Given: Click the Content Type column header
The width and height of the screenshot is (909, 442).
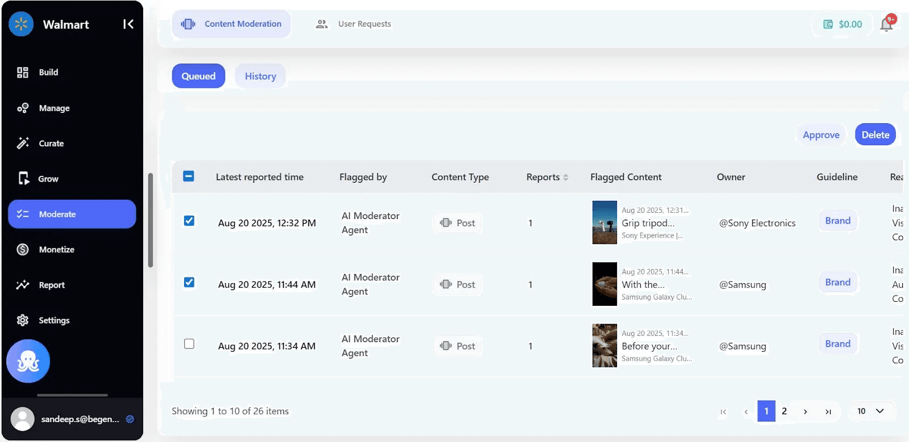Looking at the screenshot, I should click(x=460, y=177).
